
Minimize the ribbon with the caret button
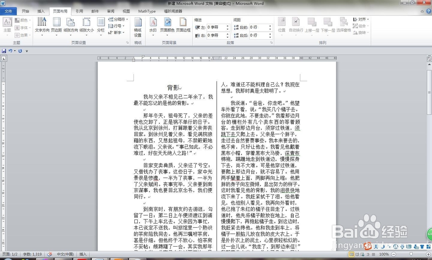[422, 12]
